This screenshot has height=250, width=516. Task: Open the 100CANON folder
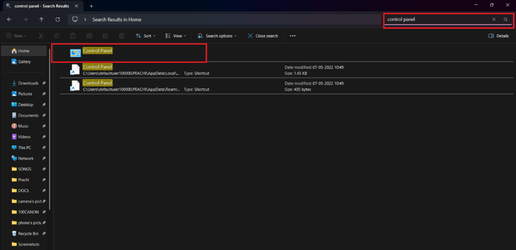coord(25,212)
